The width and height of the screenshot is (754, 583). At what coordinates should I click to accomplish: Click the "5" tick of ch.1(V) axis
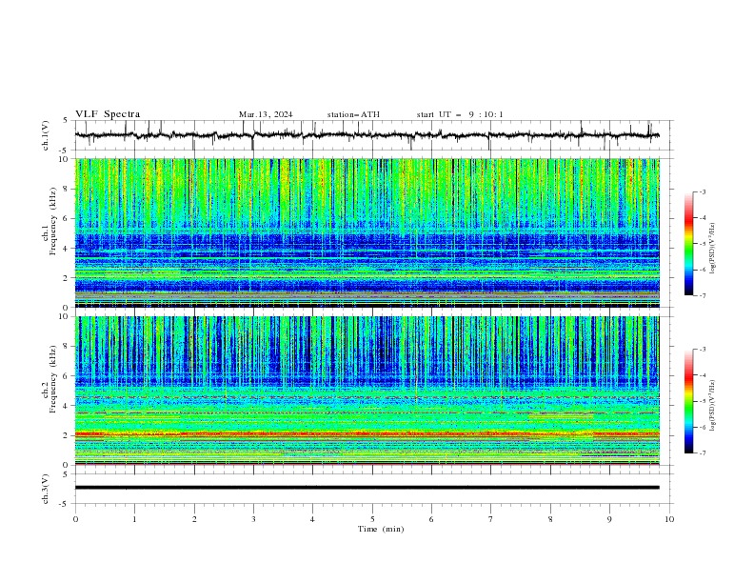67,121
